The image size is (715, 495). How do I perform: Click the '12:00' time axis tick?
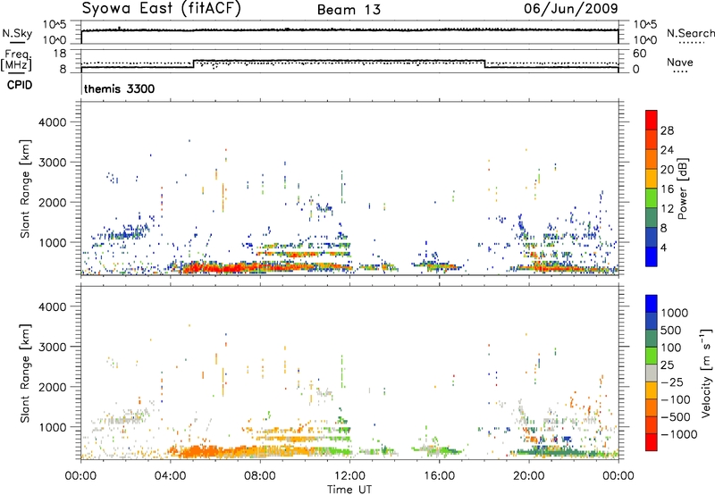(349, 476)
